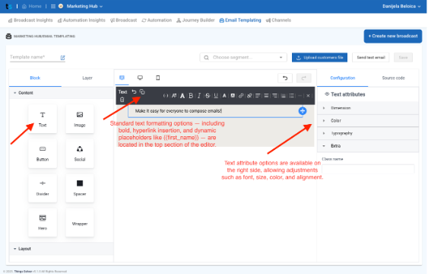Expand the Dimension section
428x274 pixels.
point(368,108)
